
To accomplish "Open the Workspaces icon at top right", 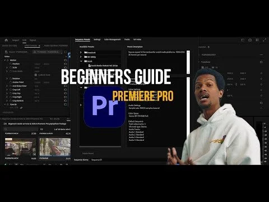I will tap(243, 40).
